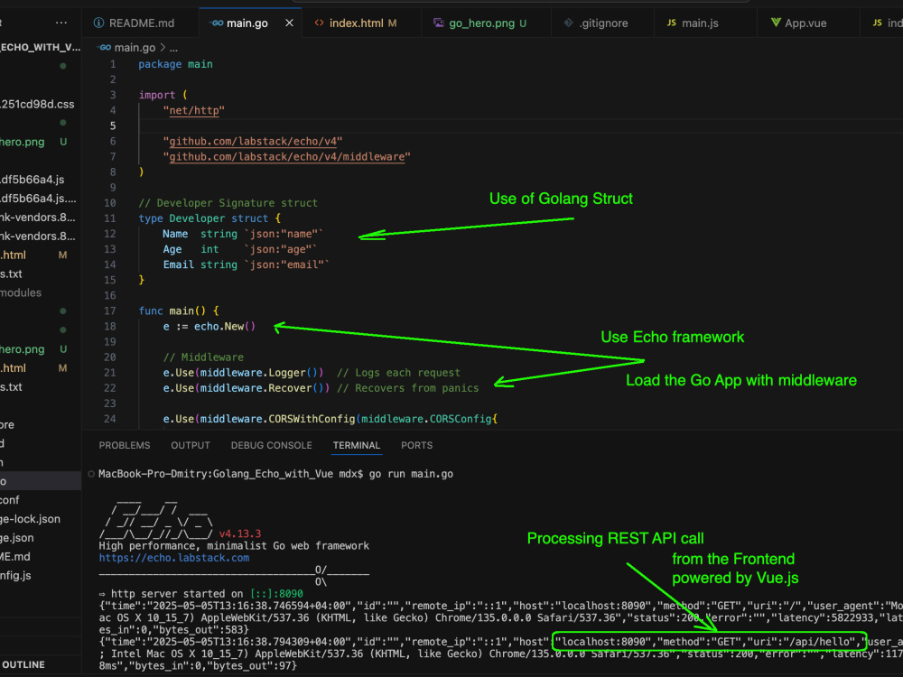Switch to the OUTPUT panel tab
This screenshot has height=677, width=903.
[191, 446]
